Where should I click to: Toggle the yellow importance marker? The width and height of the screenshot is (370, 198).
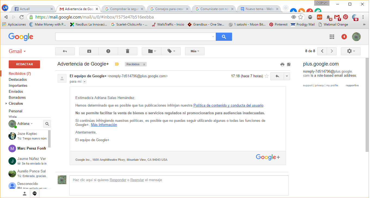117,64
